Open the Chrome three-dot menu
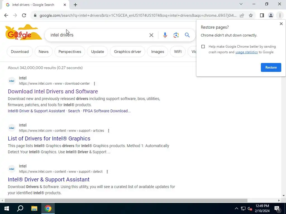The image size is (286, 214). point(280,16)
